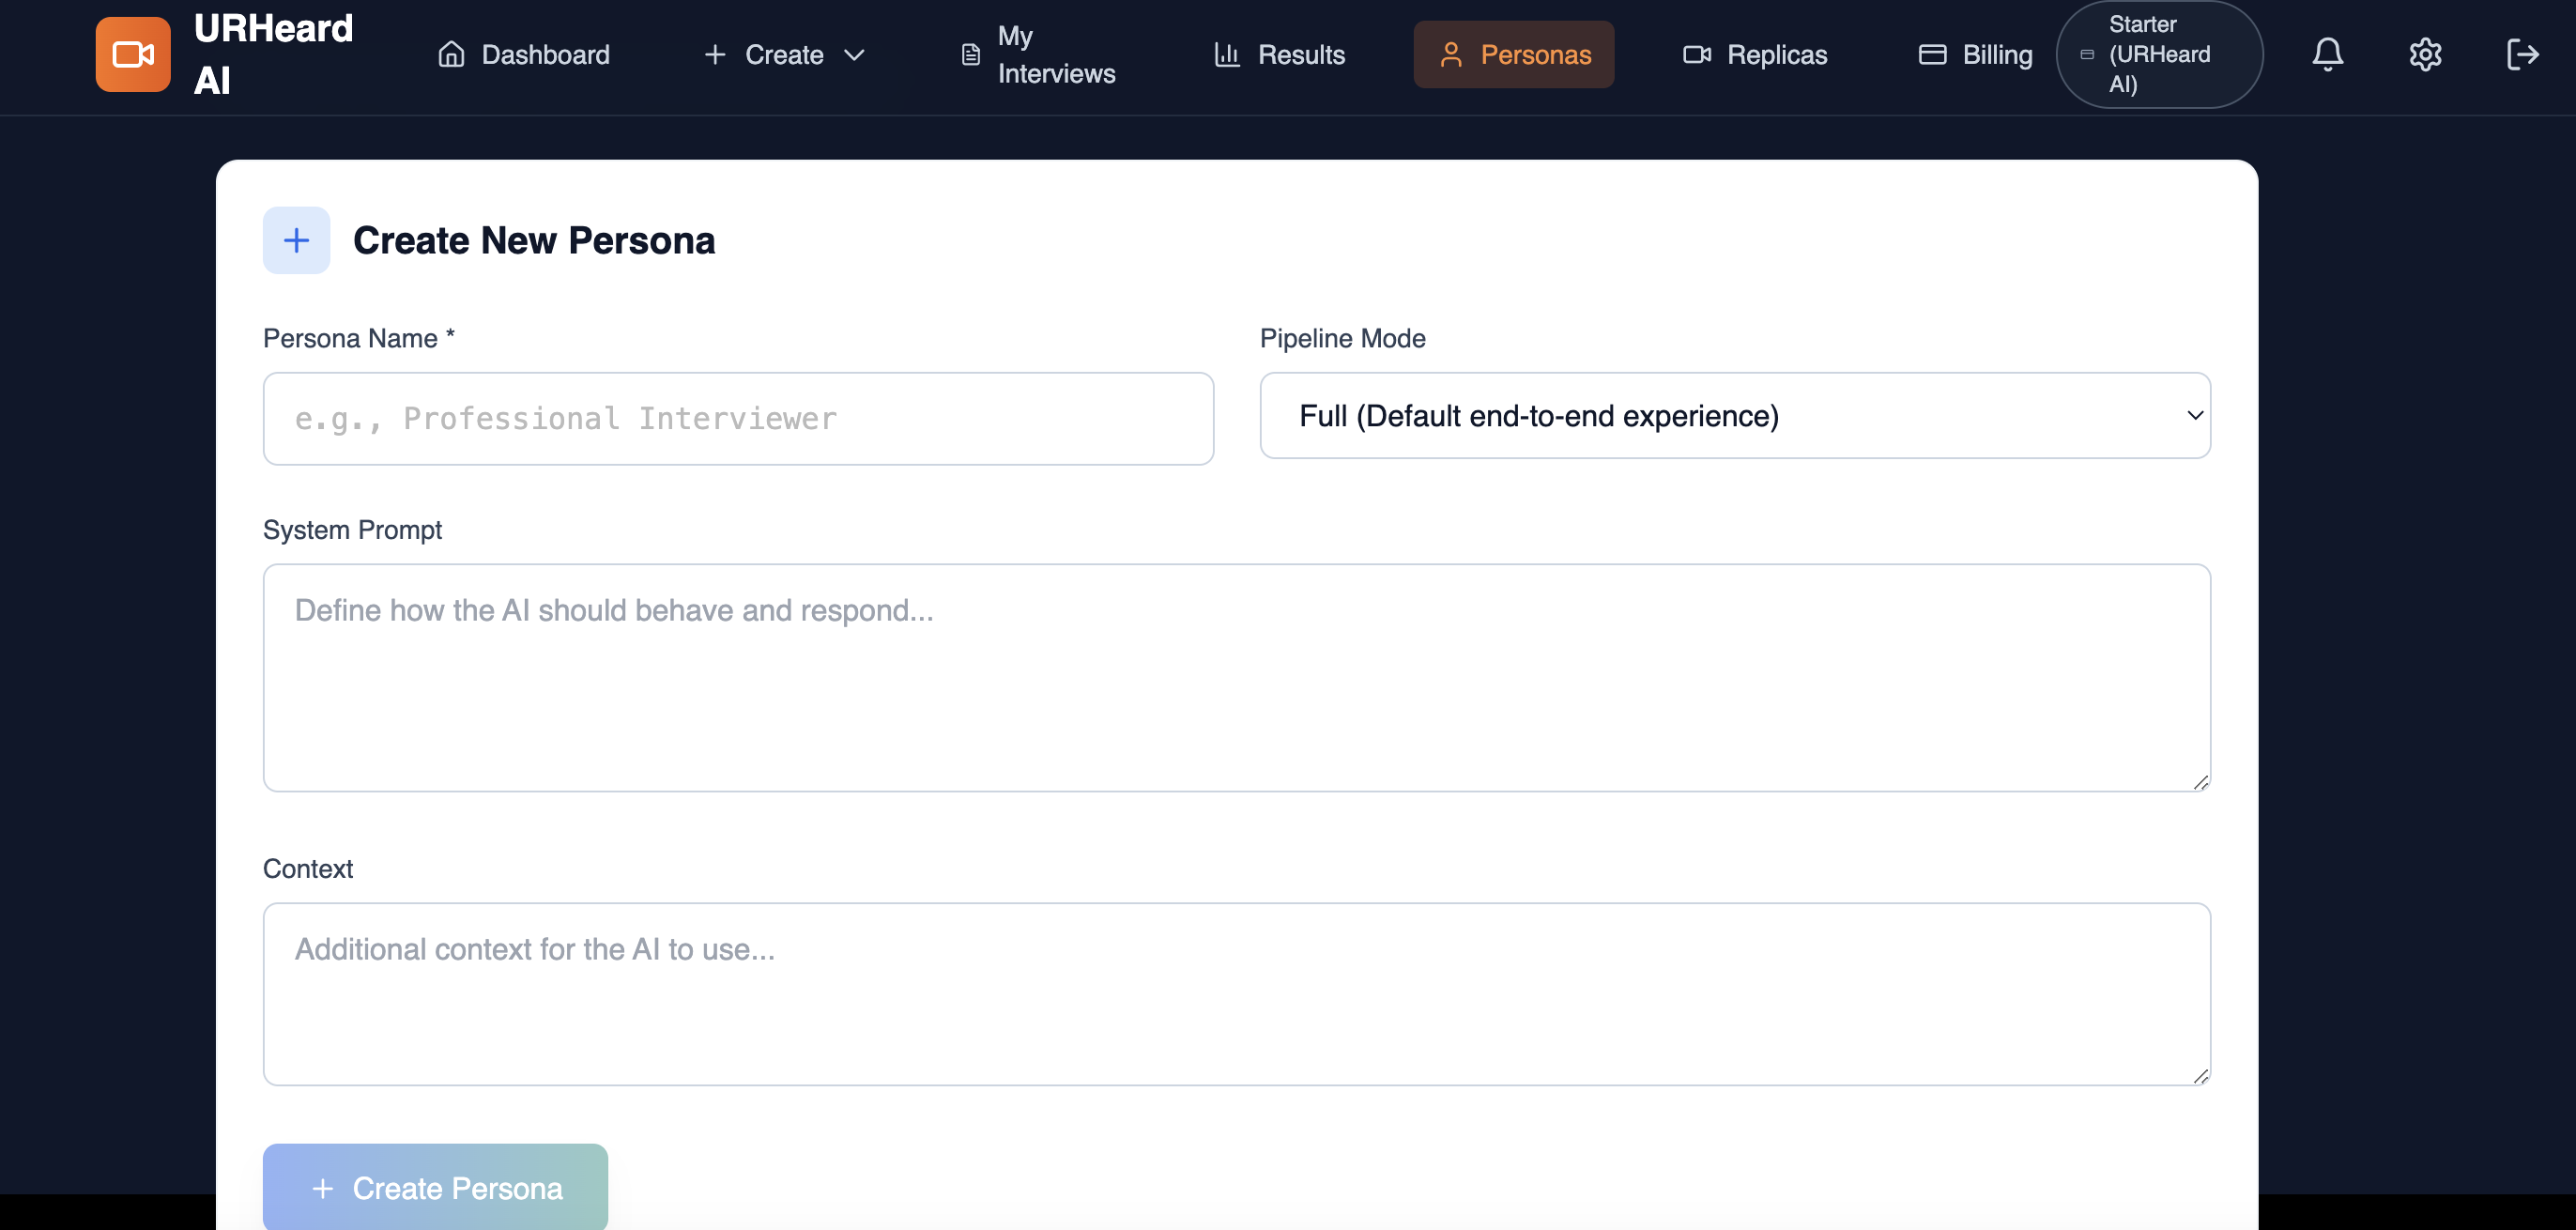Click the Billing credit card icon
This screenshot has height=1230, width=2576.
point(1932,54)
